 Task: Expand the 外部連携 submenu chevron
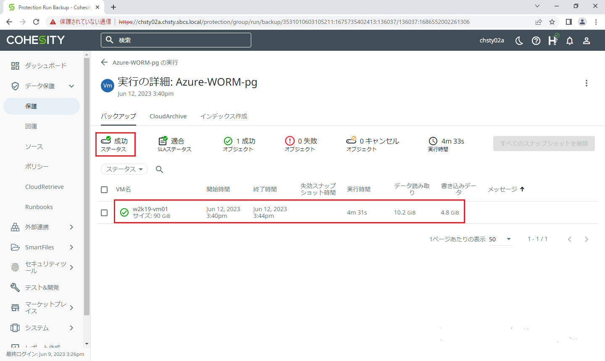(x=71, y=227)
